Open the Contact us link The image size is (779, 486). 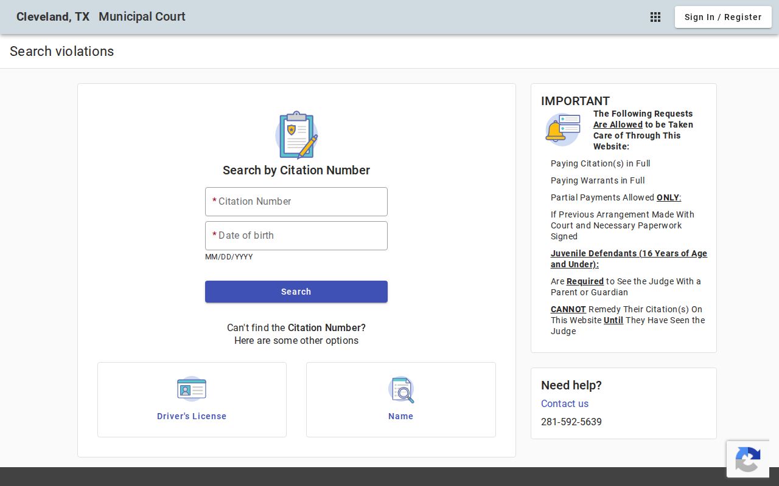coord(565,403)
